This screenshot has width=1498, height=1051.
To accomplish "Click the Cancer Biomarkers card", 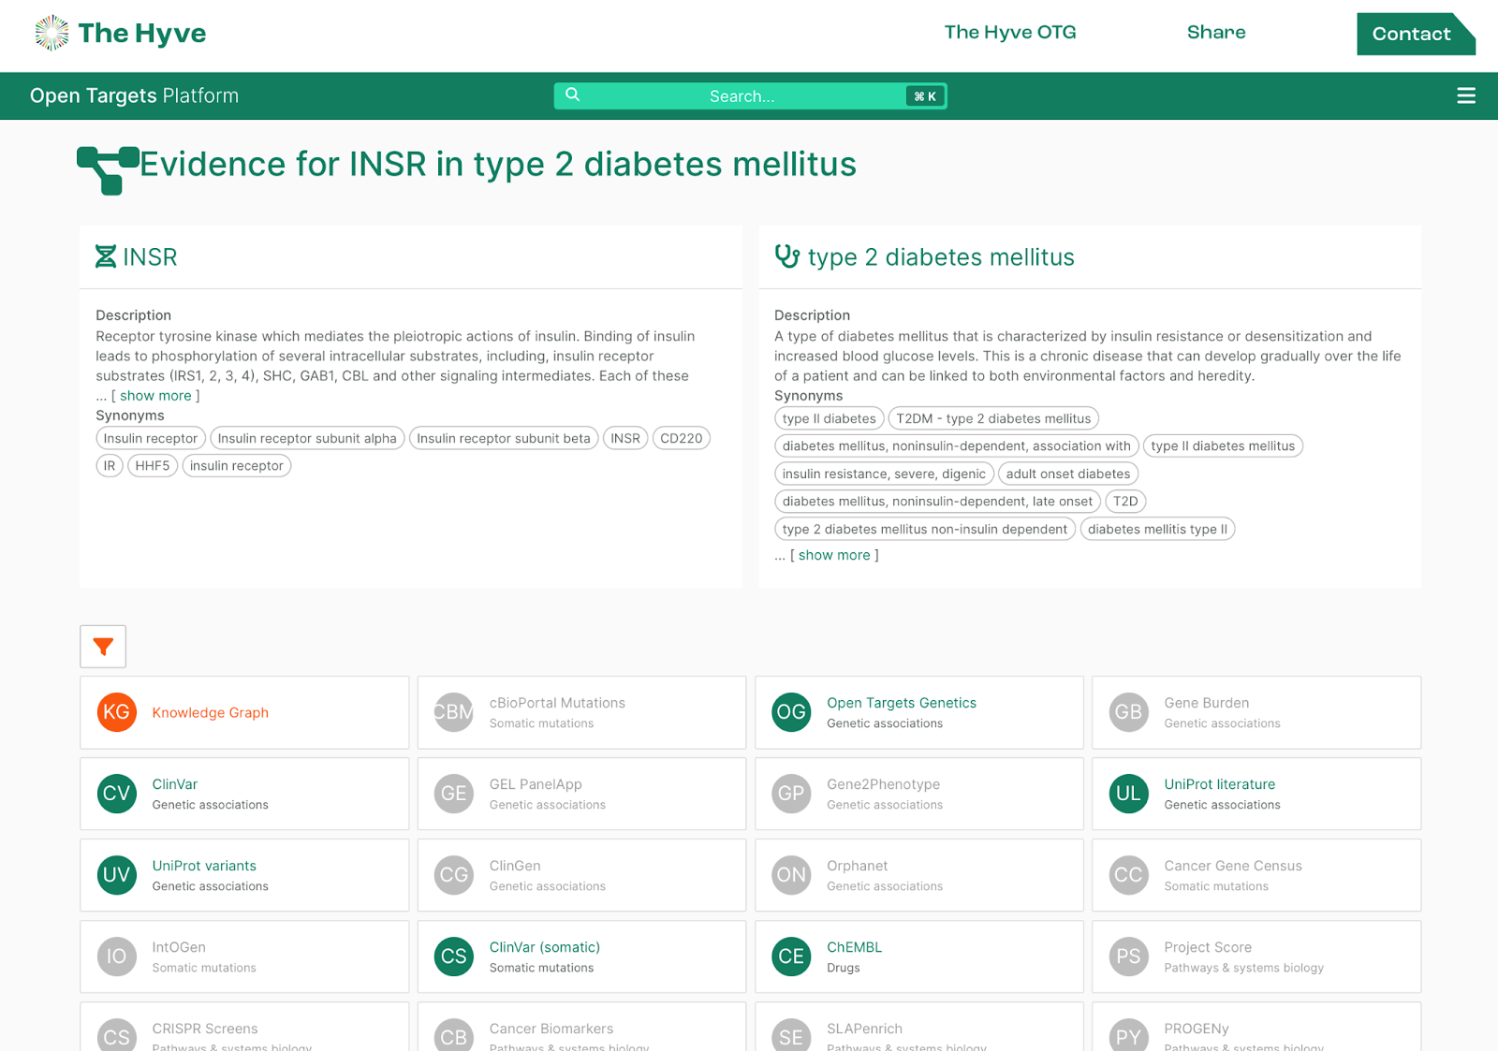I will pyautogui.click(x=581, y=1027).
